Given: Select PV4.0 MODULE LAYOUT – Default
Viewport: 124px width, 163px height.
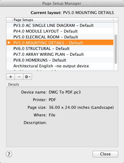Looking at the screenshot, I should pos(60,31).
